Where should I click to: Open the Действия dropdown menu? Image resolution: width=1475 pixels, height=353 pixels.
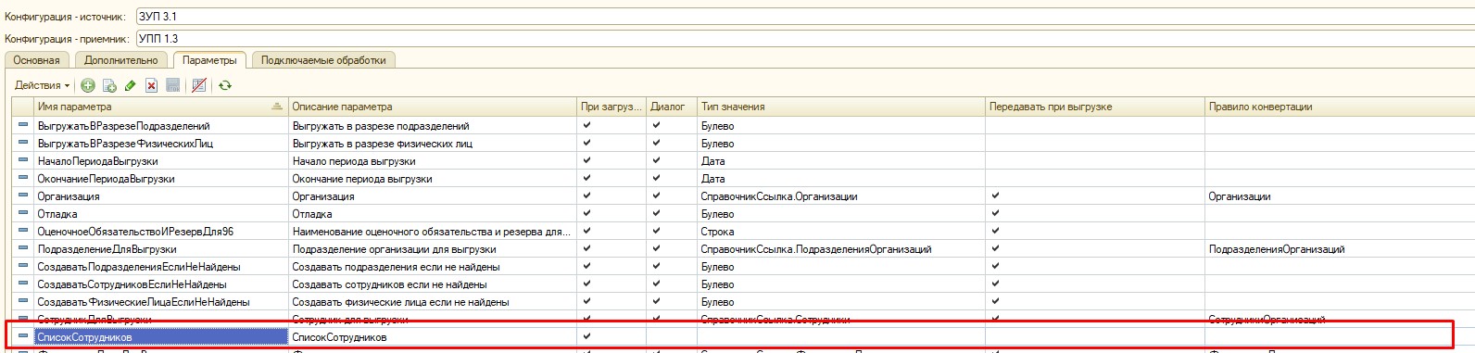43,85
